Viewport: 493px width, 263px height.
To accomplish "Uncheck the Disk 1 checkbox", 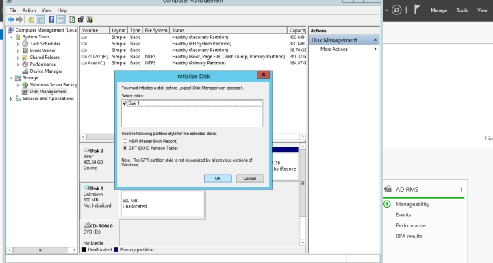I will click(125, 103).
